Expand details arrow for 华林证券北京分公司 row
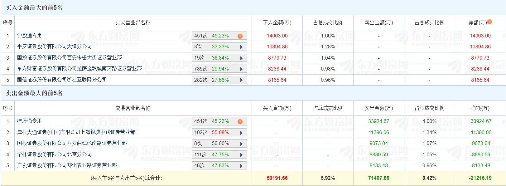The width and height of the screenshot is (506, 186). pos(241,155)
